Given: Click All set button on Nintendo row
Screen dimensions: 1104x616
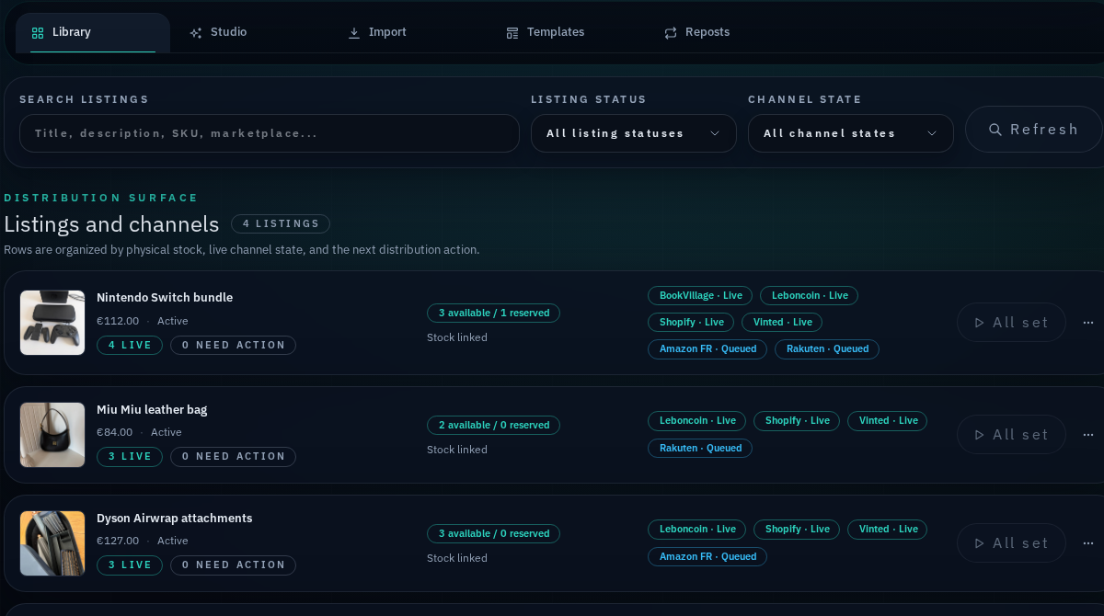Looking at the screenshot, I should 1011,323.
